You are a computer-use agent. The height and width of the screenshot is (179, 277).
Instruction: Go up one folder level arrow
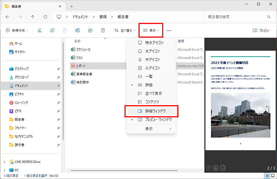click(x=33, y=17)
